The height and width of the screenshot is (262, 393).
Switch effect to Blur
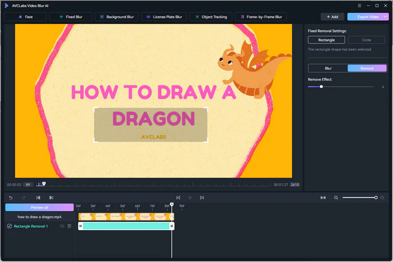[328, 68]
